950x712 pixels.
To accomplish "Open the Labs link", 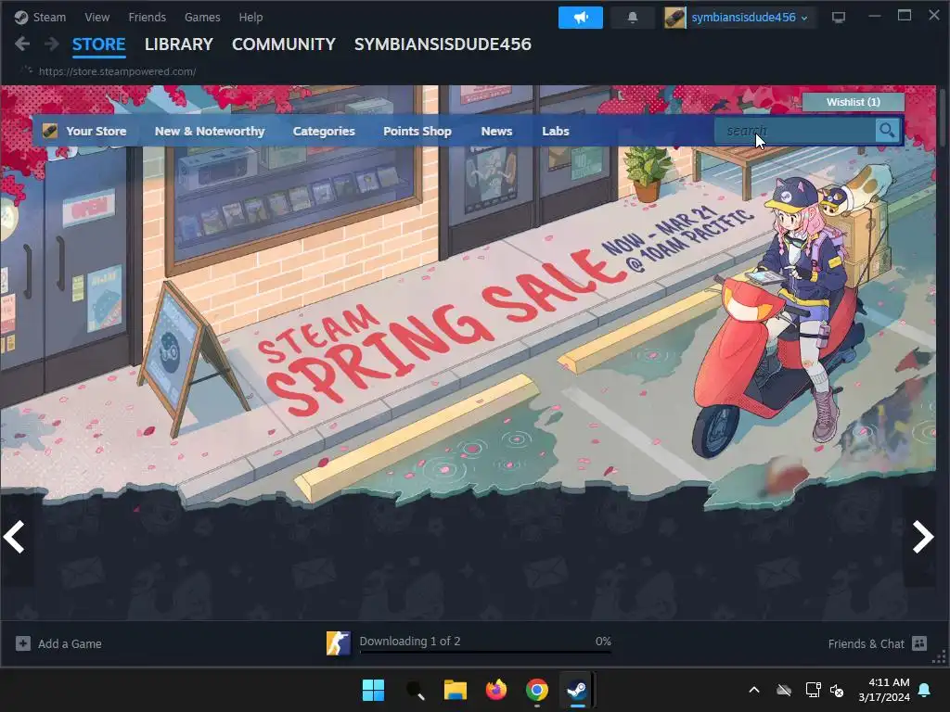I will [x=556, y=131].
